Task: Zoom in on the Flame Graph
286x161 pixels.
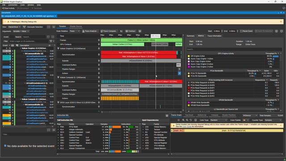Action: tap(183, 120)
